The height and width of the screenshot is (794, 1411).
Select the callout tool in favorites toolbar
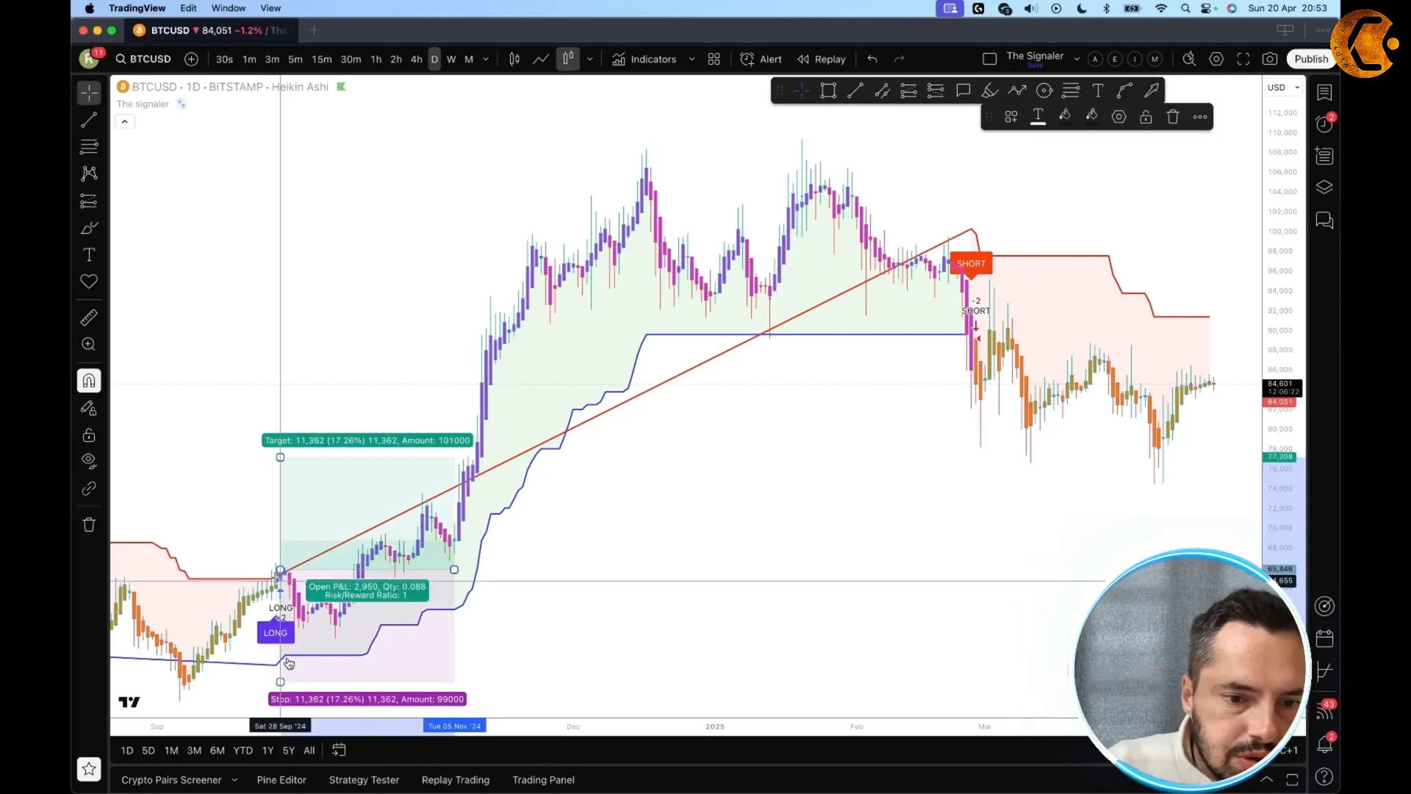click(963, 91)
